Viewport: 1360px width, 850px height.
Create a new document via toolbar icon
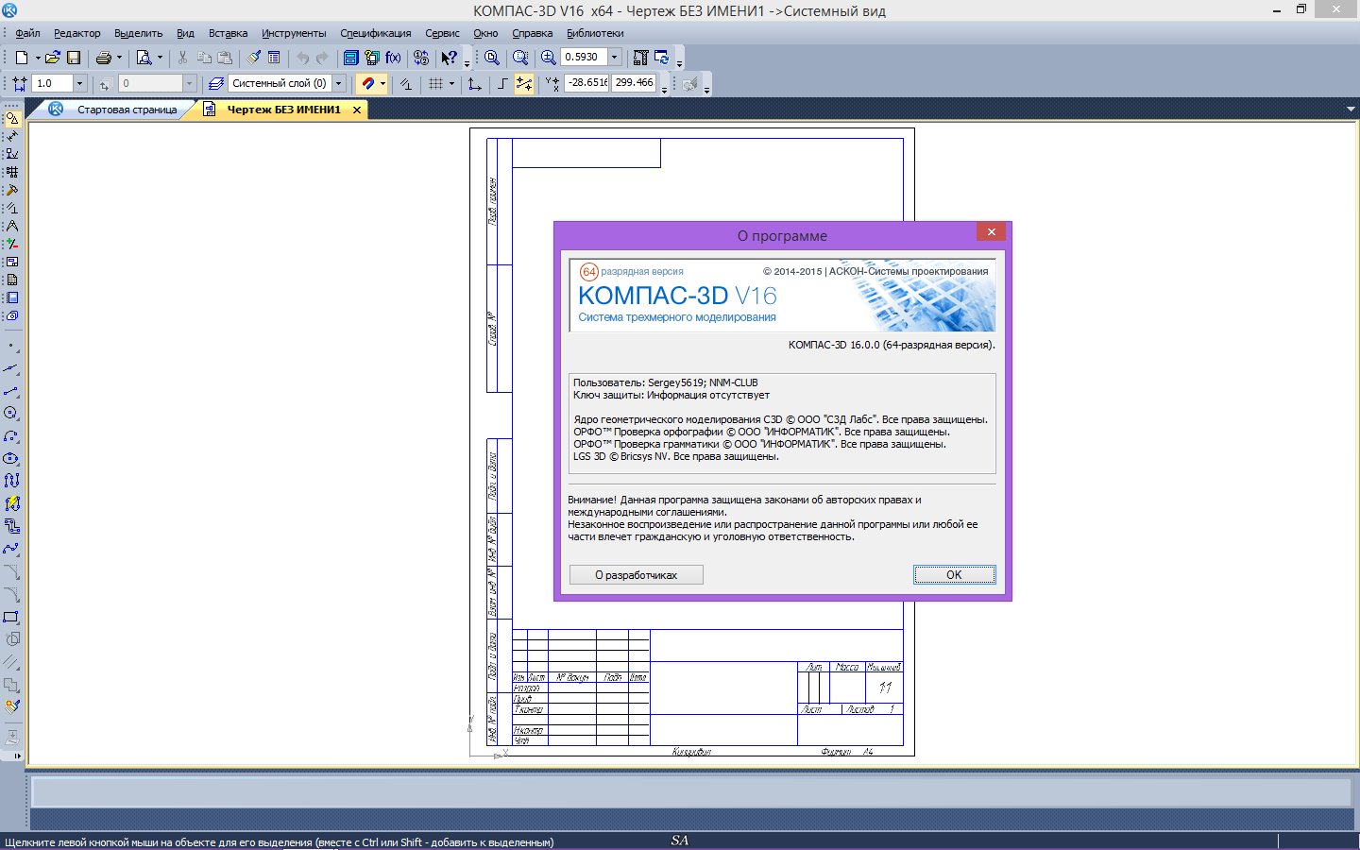pyautogui.click(x=21, y=58)
